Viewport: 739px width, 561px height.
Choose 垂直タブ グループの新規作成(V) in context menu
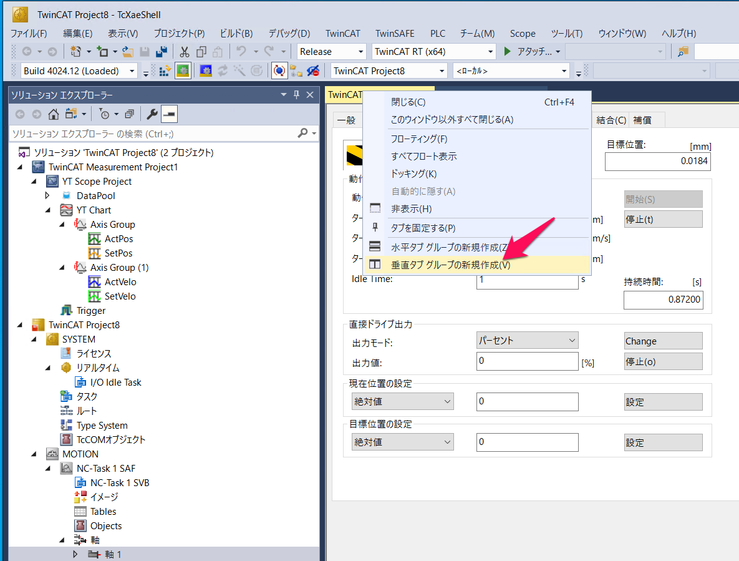[477, 265]
